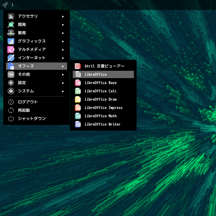
Task: Click the その他 dots icon
Action: (x=11, y=74)
